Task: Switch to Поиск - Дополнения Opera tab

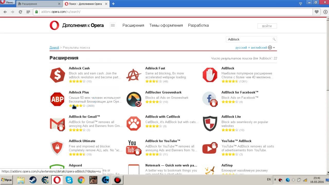Action: coord(86,4)
